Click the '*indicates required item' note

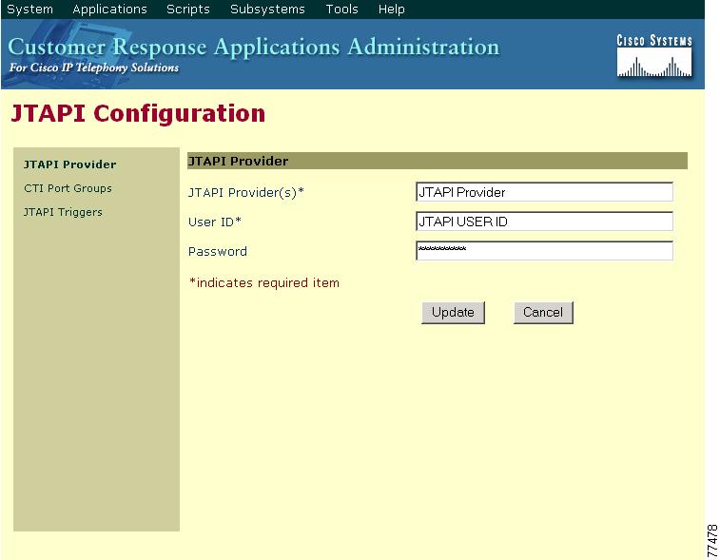coord(264,282)
